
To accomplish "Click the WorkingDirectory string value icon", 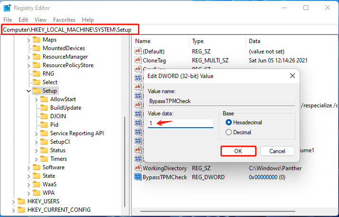I will coord(138,168).
